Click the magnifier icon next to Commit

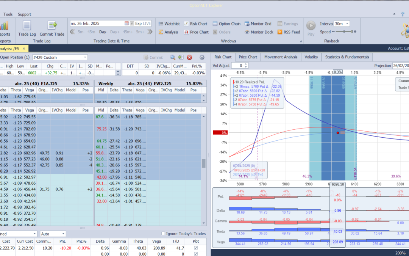[172, 58]
